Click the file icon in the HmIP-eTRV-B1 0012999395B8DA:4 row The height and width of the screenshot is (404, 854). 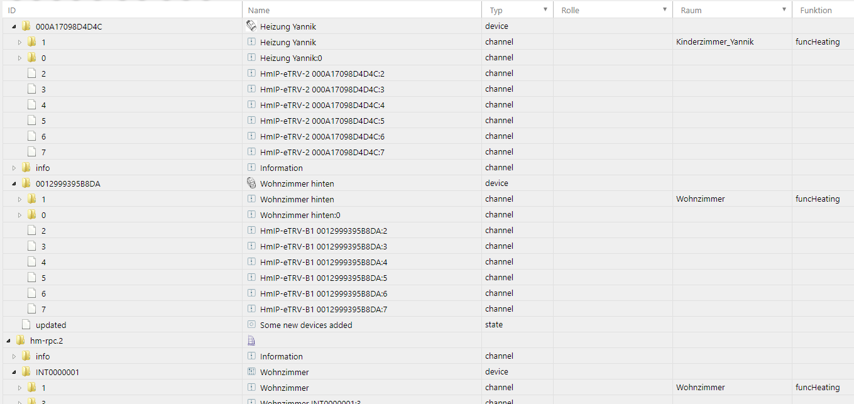(x=31, y=262)
